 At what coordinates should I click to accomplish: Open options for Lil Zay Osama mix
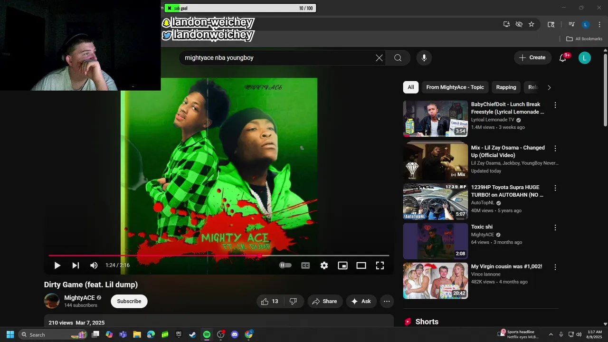point(555,149)
